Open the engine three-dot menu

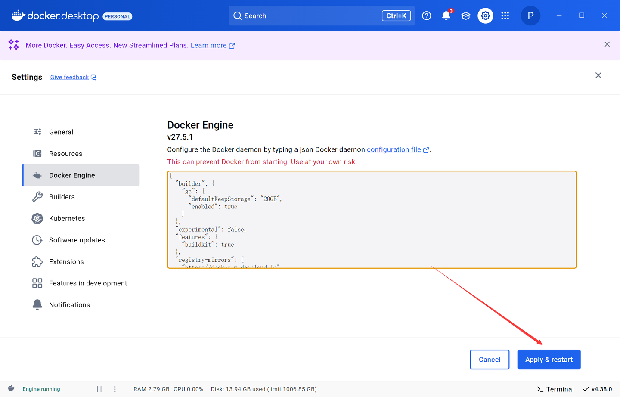pyautogui.click(x=115, y=389)
